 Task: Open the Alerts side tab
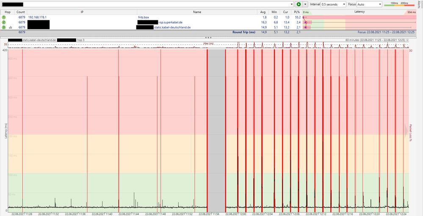[x=418, y=5]
